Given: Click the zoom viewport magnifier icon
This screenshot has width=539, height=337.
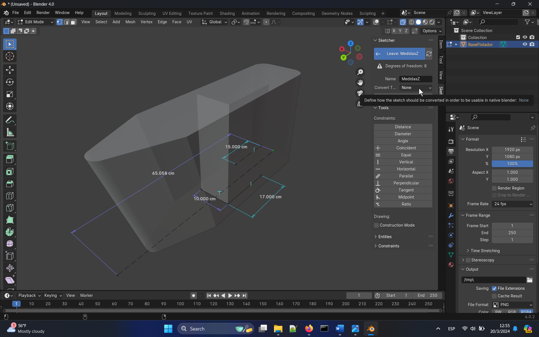Looking at the screenshot, I should pyautogui.click(x=360, y=72).
